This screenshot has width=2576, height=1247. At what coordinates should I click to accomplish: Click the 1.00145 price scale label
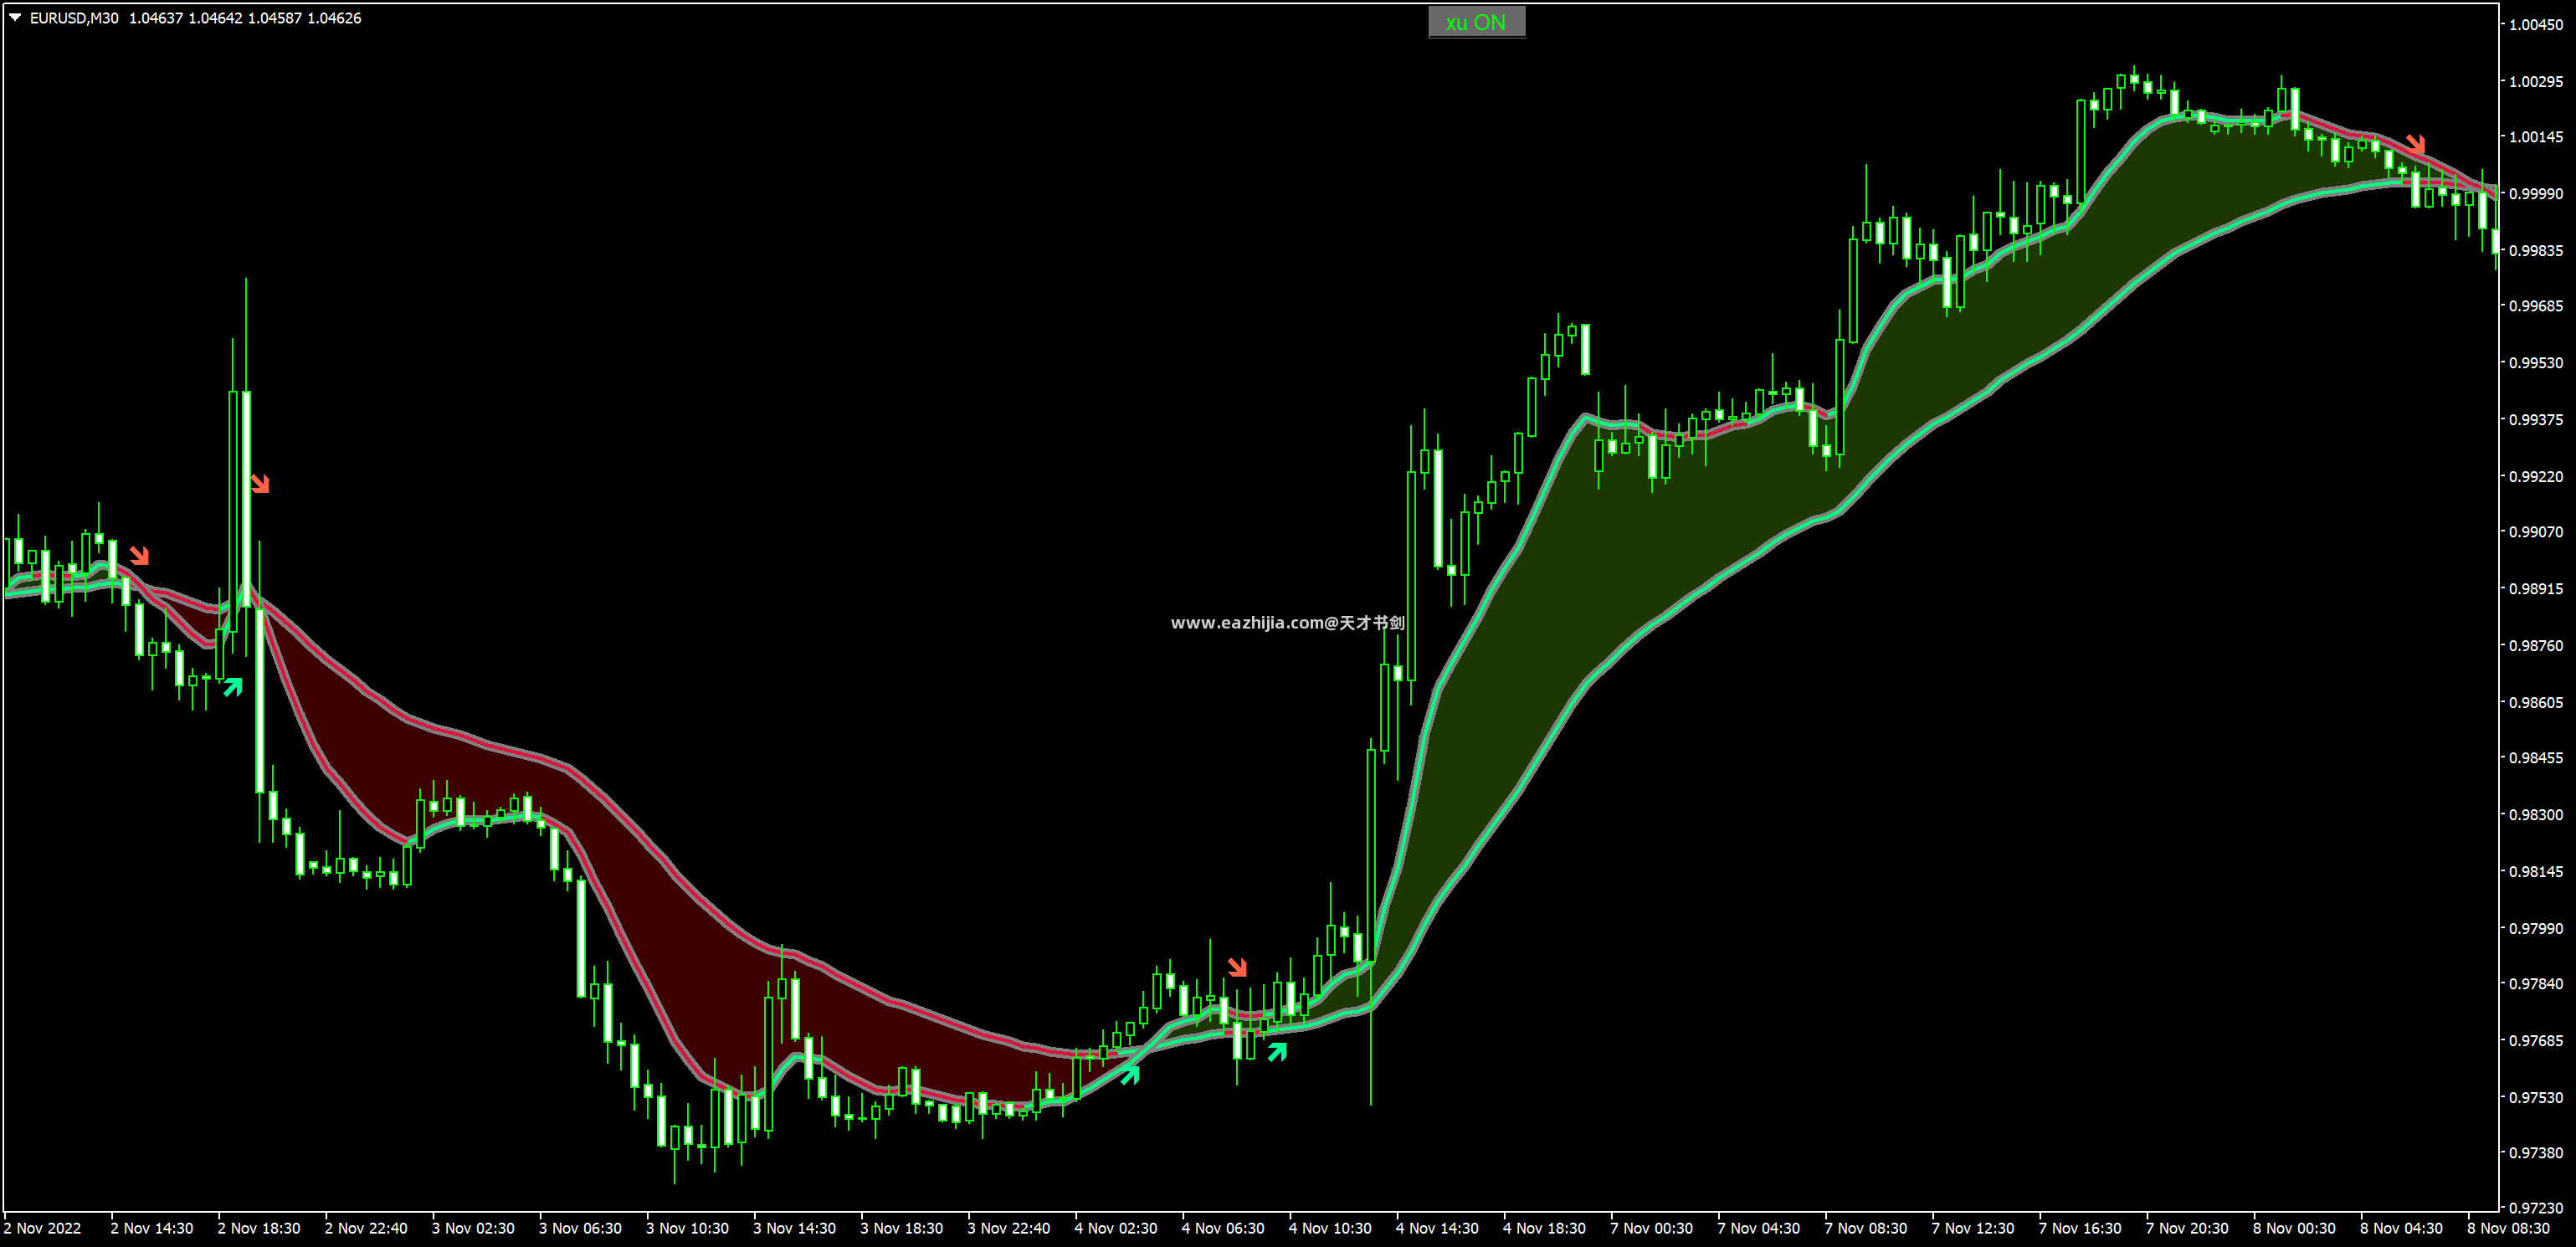point(2536,137)
